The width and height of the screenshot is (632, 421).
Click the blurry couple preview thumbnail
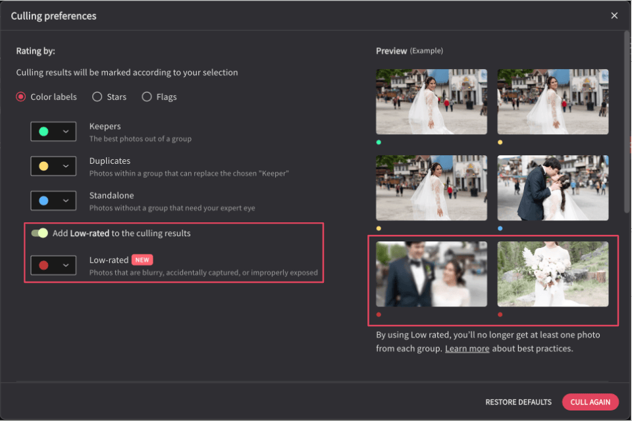point(431,274)
